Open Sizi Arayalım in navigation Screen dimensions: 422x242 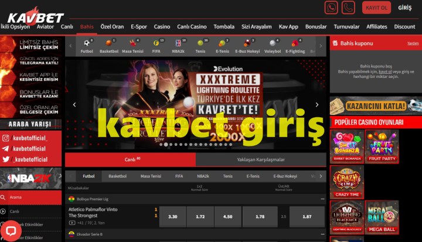click(x=257, y=26)
